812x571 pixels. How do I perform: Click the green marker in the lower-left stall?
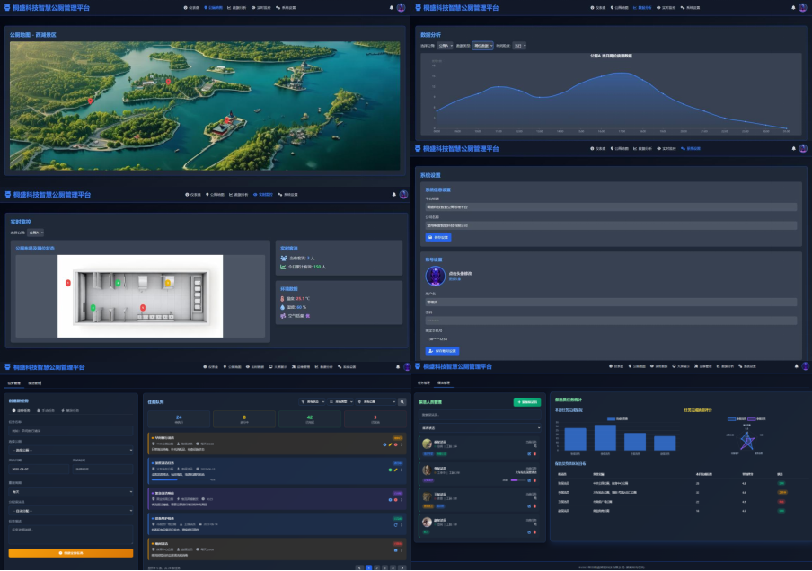(x=93, y=308)
